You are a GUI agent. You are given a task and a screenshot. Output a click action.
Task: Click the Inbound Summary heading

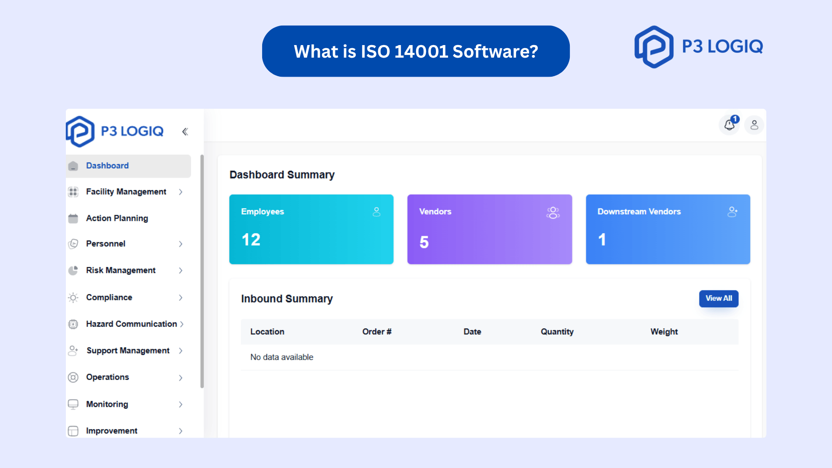(x=287, y=299)
